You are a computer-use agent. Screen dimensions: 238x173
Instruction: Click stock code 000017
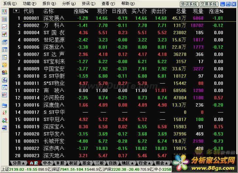(x=32, y=112)
